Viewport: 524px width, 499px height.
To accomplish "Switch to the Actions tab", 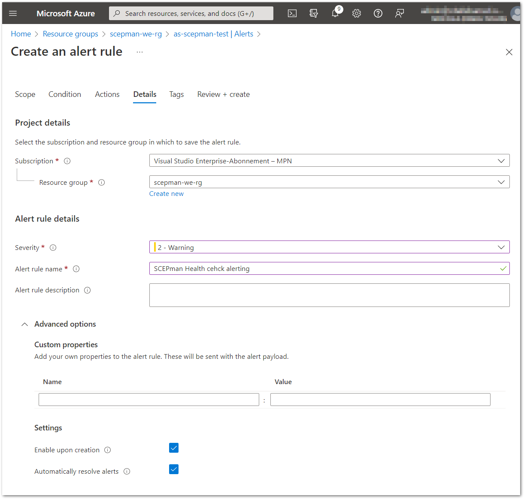I will click(107, 94).
